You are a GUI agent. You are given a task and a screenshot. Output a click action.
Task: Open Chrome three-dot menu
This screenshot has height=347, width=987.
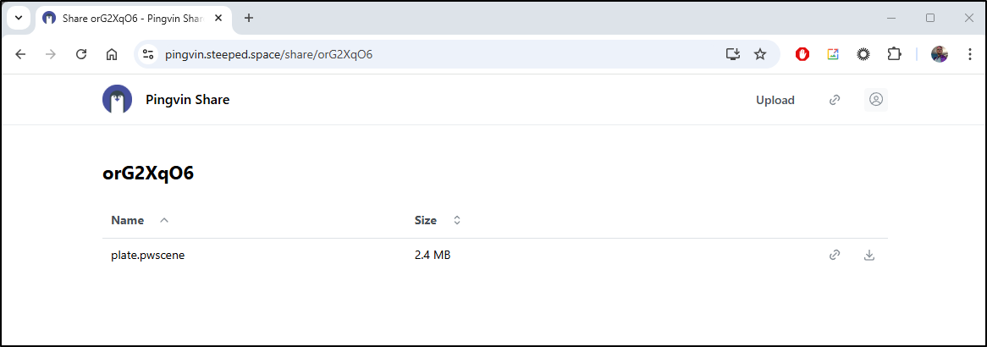pos(969,54)
